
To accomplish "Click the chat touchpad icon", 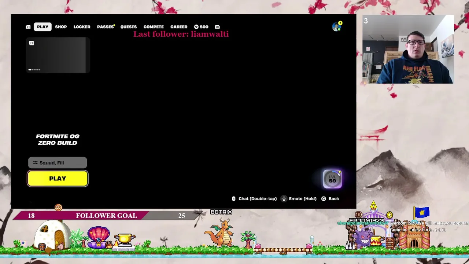I will (233, 199).
